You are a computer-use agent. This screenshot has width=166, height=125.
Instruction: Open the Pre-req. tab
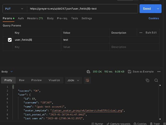pyautogui.click(x=62, y=18)
